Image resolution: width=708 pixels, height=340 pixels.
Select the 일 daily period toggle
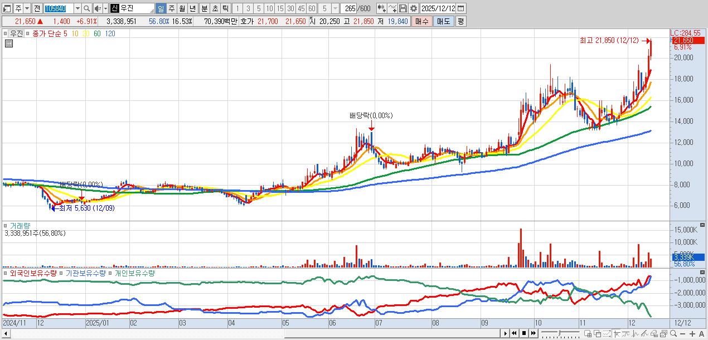click(x=161, y=8)
